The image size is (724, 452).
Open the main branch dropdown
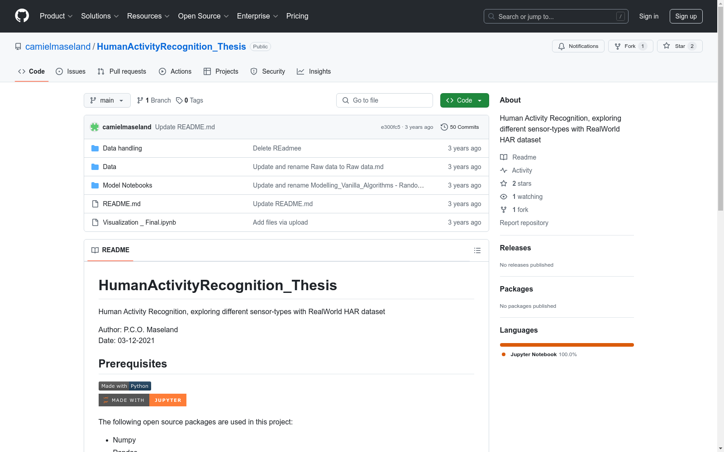pos(107,100)
